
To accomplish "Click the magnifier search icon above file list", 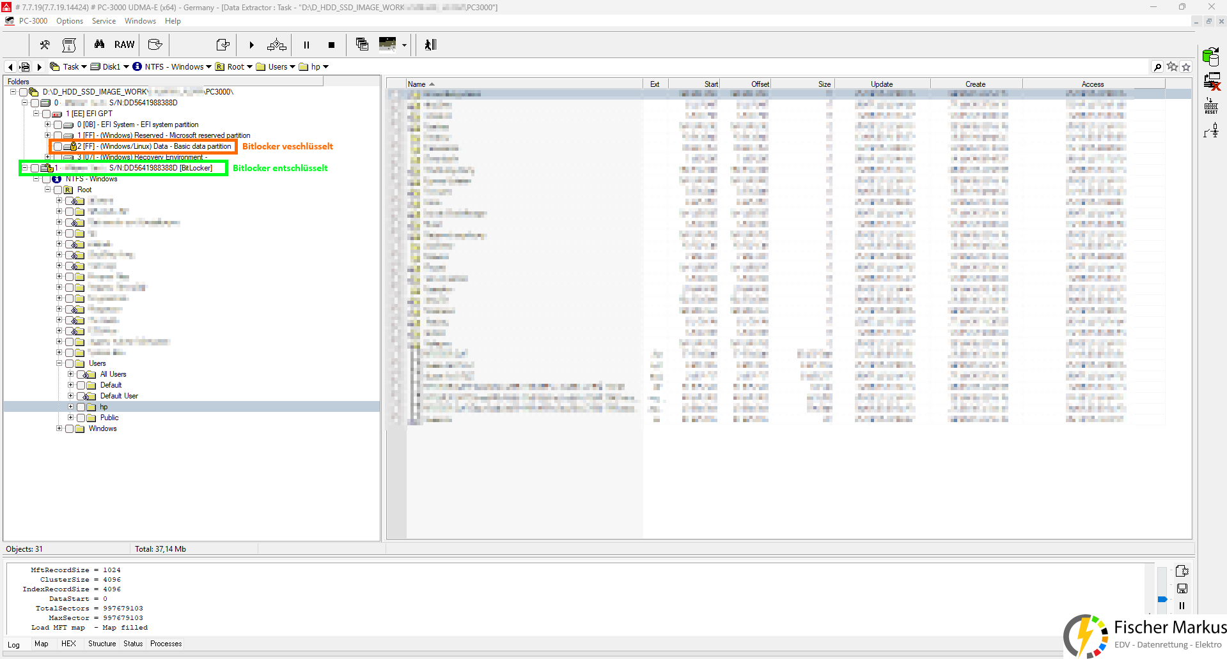I will click(1157, 67).
